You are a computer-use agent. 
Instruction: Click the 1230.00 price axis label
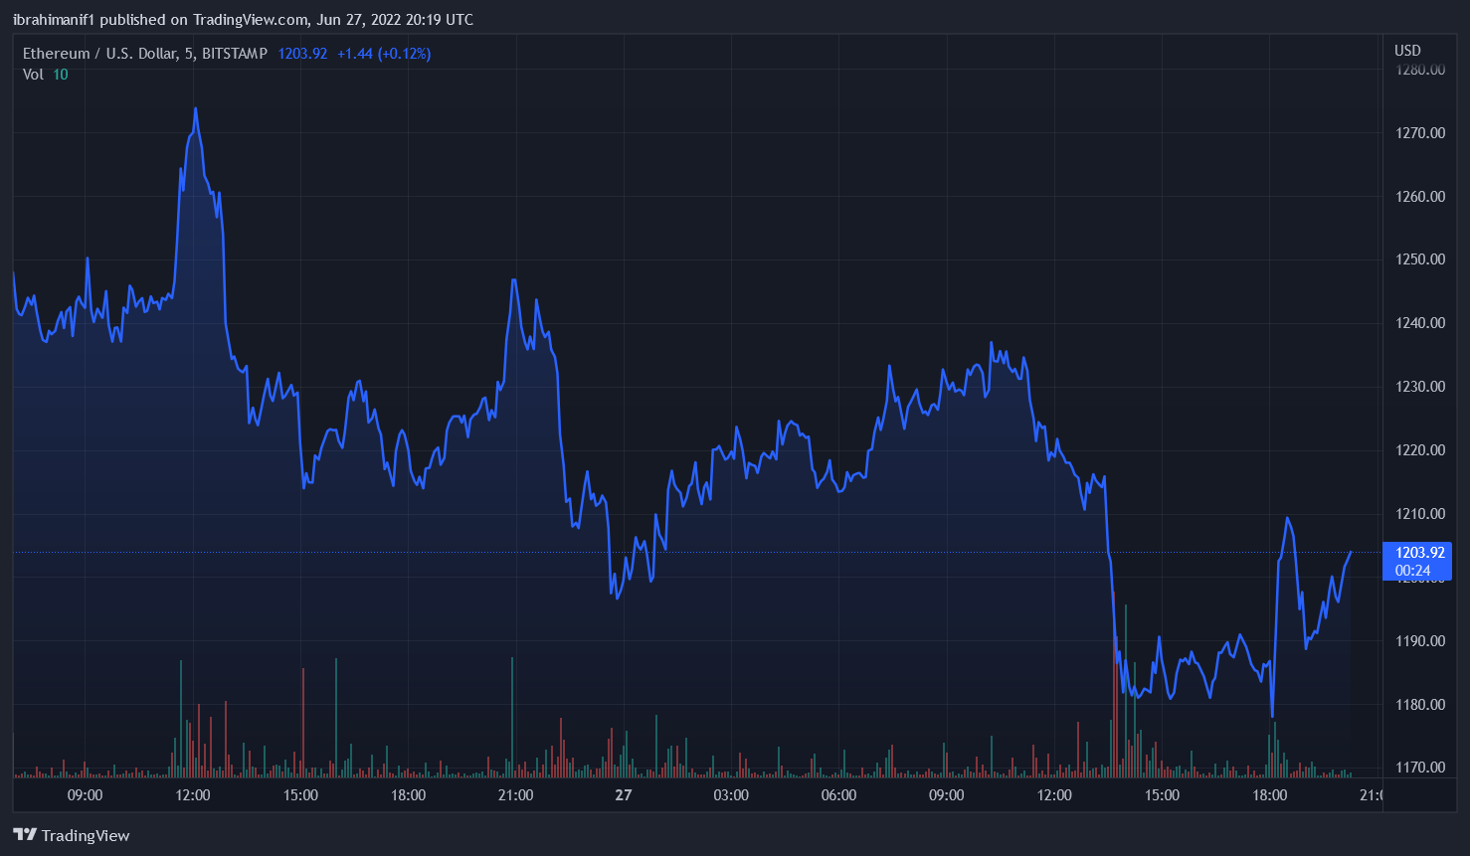pos(1420,387)
